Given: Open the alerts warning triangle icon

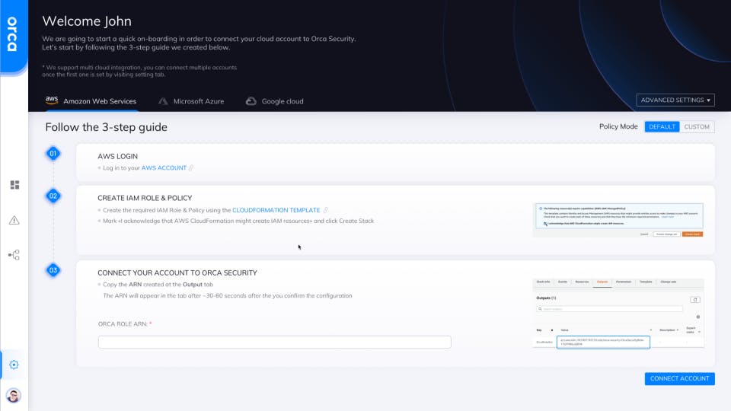Looking at the screenshot, I should (14, 221).
